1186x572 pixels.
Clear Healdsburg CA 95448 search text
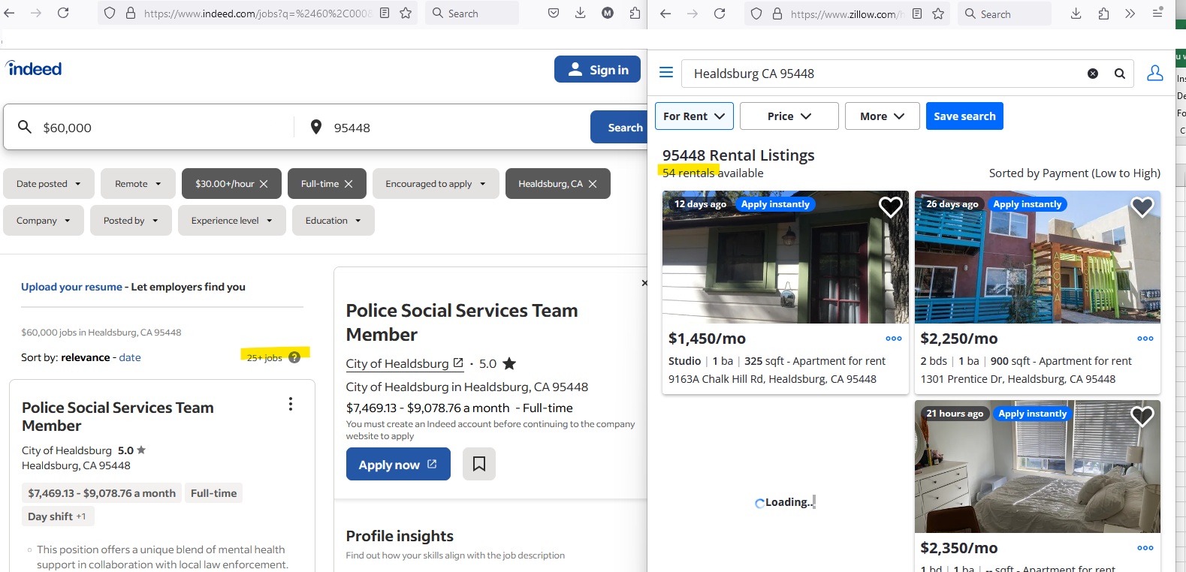(x=1093, y=74)
